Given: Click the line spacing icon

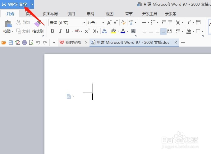Looking at the screenshot, I should [178, 31].
